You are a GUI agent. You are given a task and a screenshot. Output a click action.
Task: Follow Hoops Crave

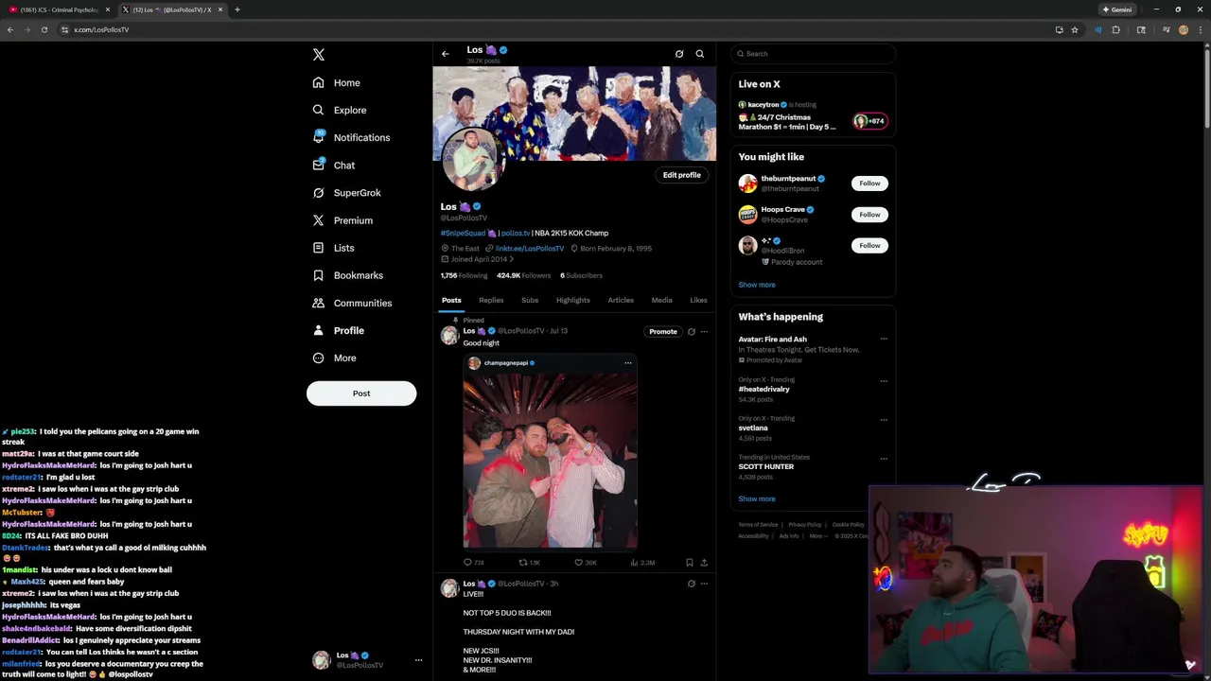[869, 215]
